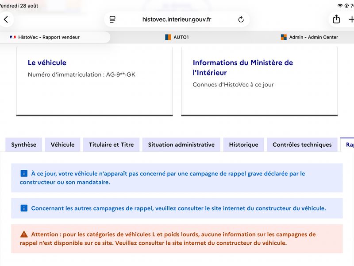The image size is (354, 266).
Task: Click the info icon beside 'Concernant les autres campagnes'
Action: pos(24,208)
